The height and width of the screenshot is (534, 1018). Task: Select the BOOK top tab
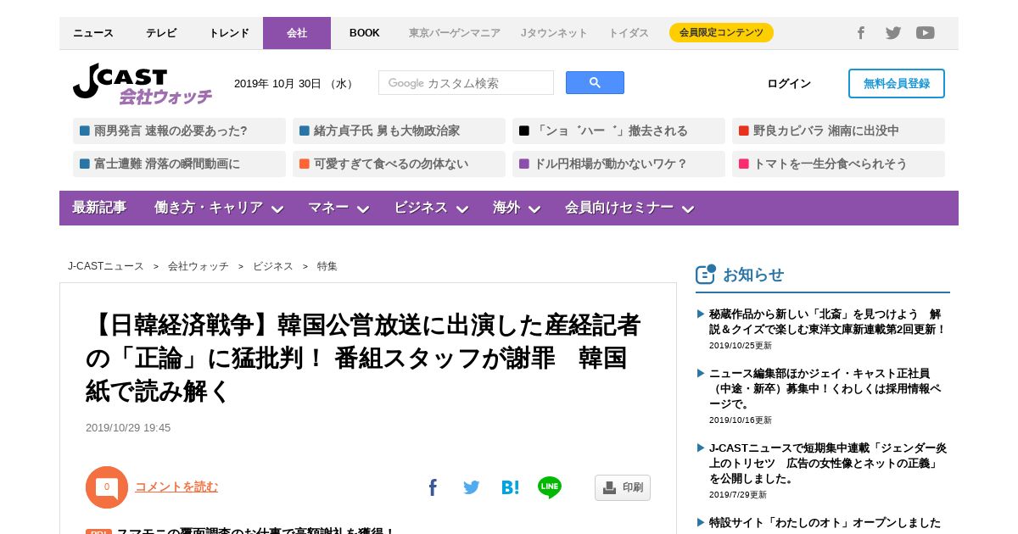(x=365, y=33)
